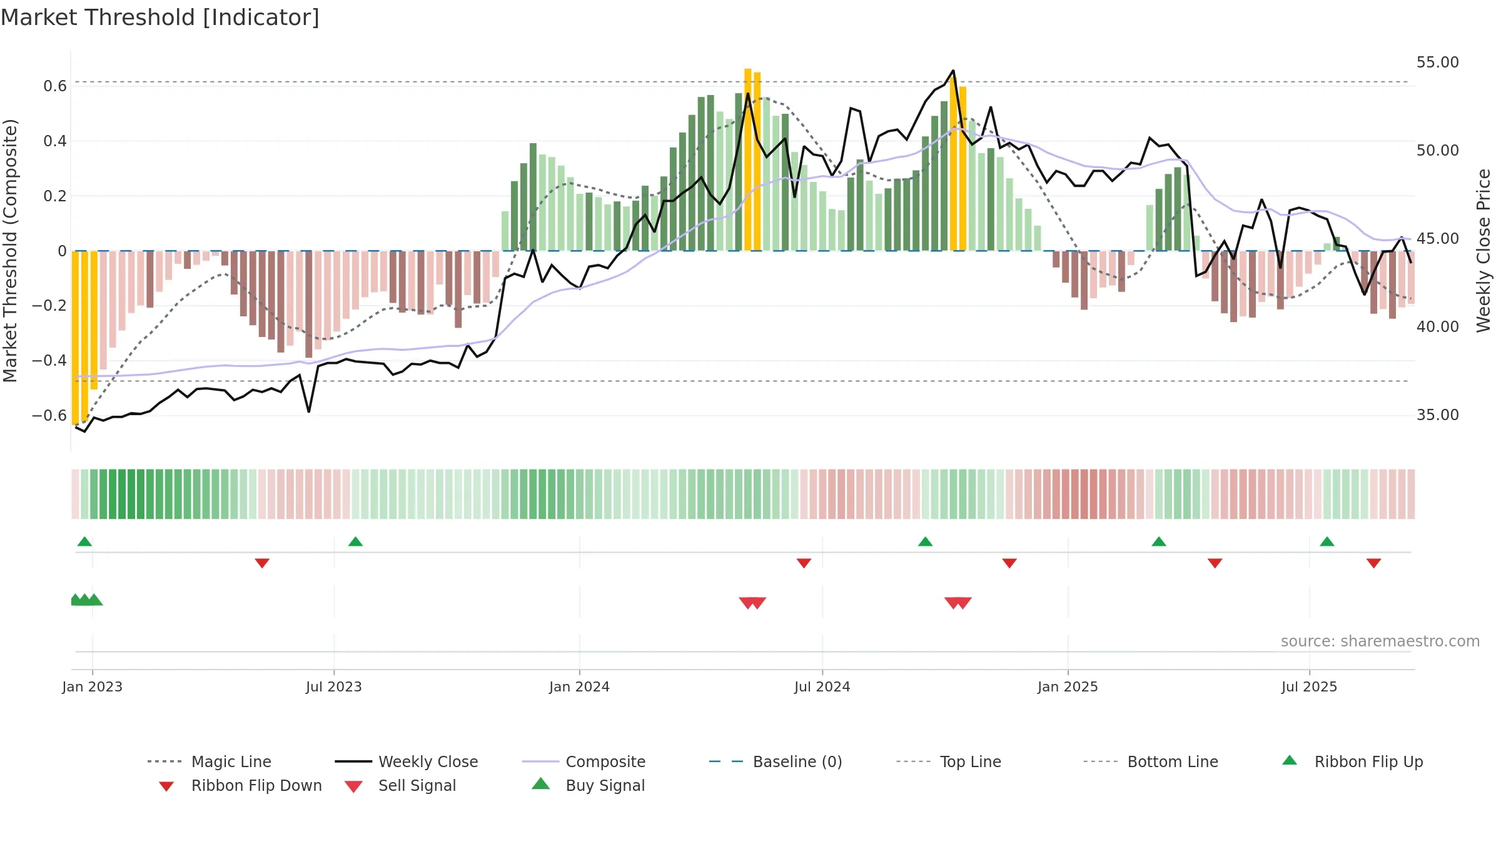
Task: Click the 0.6 composite axis label
Action: click(x=55, y=86)
